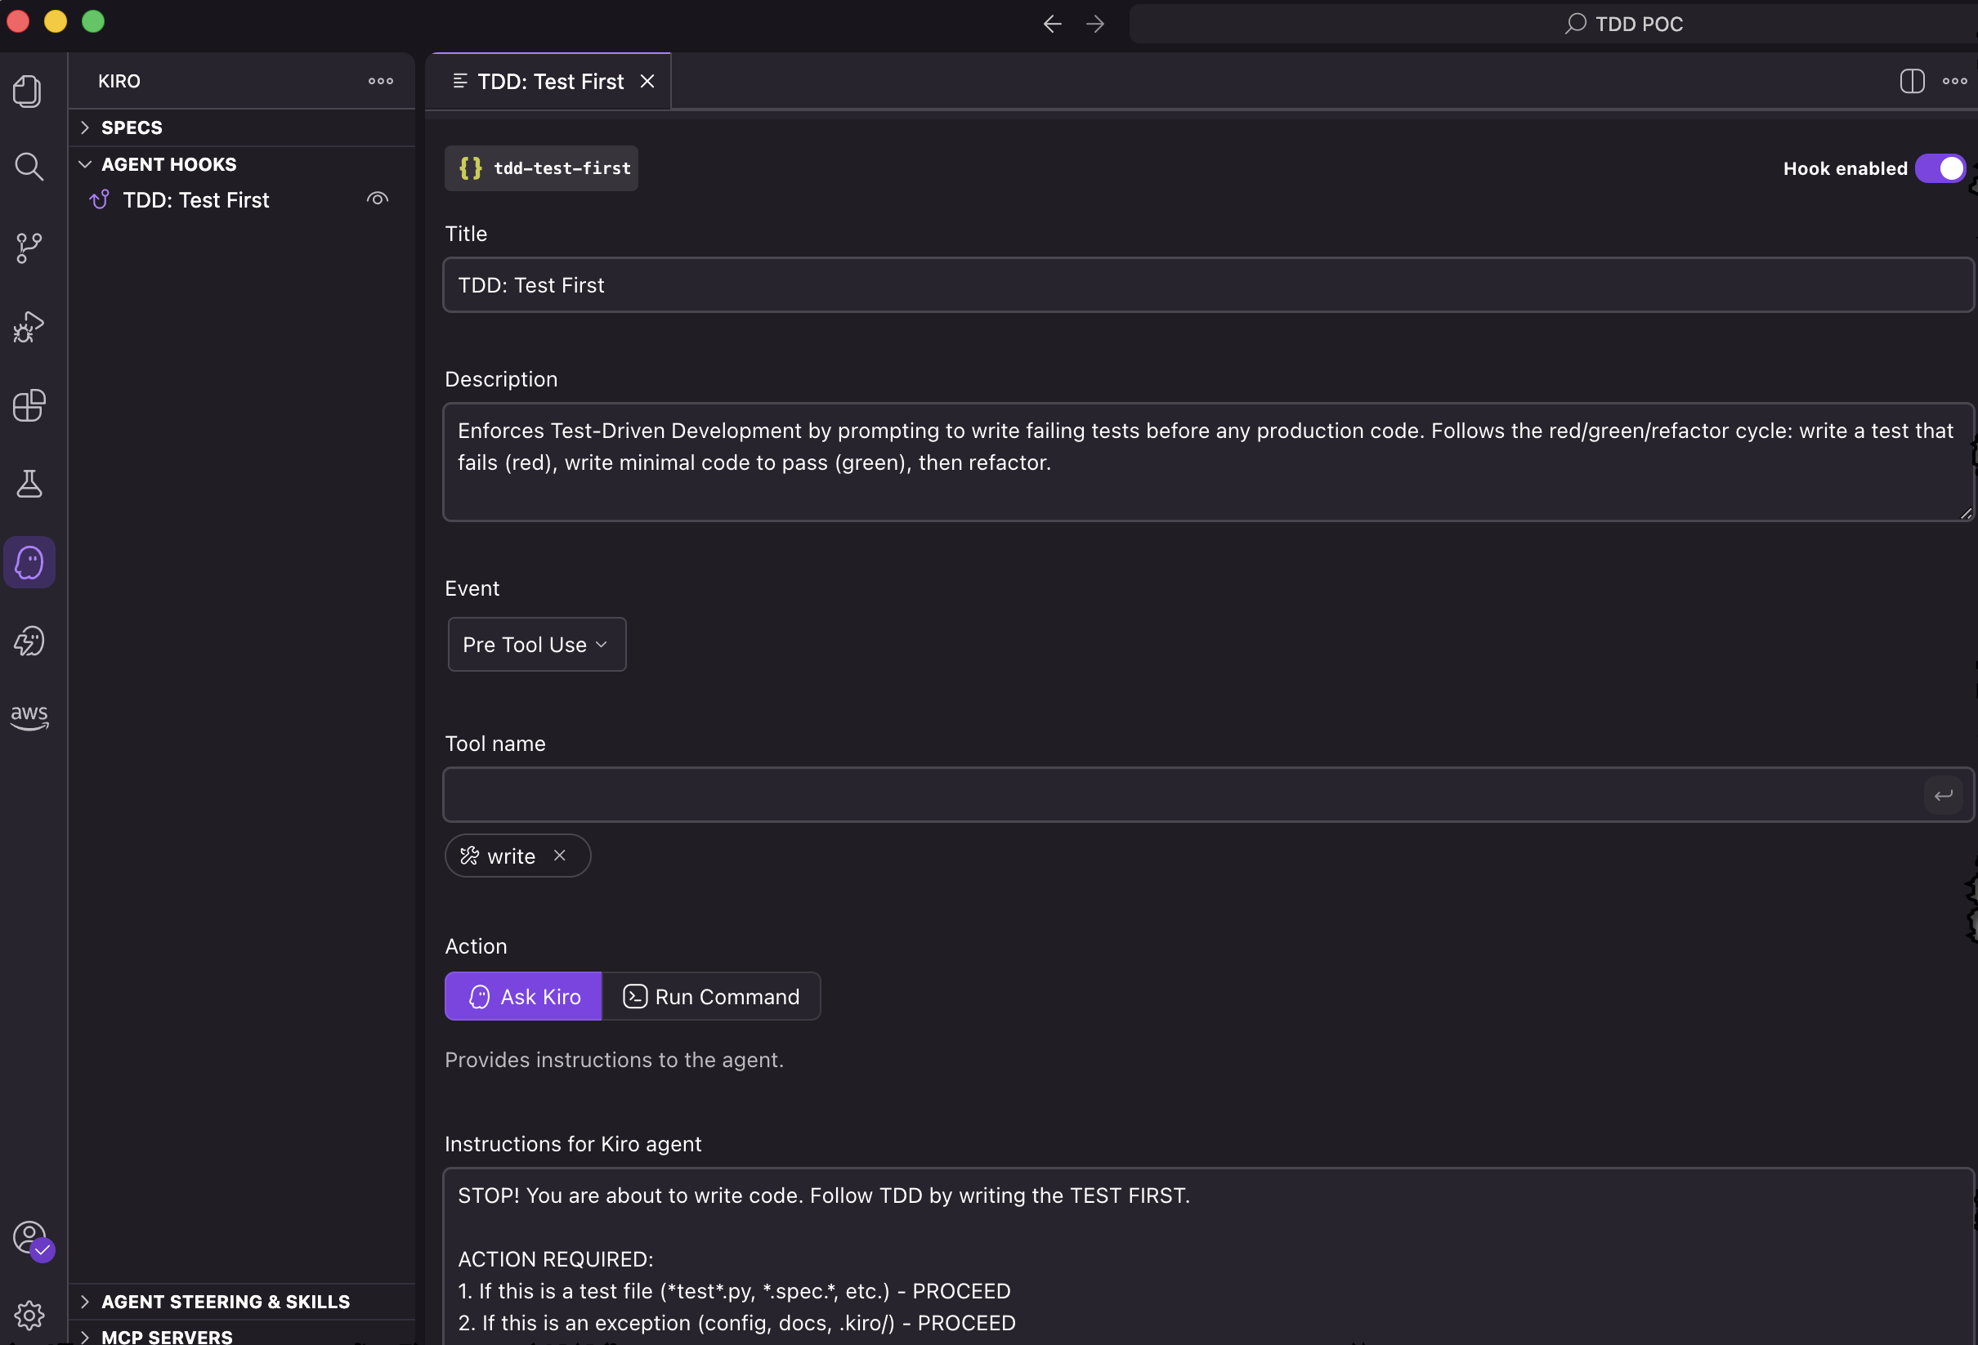Grab the Description textarea resize handle
Screen dimensions: 1978x1345
1965,513
